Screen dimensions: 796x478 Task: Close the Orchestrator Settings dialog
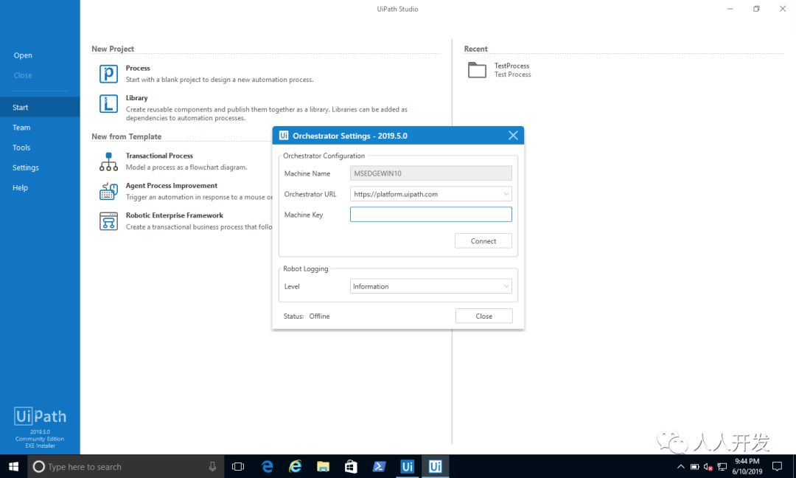pyautogui.click(x=513, y=136)
